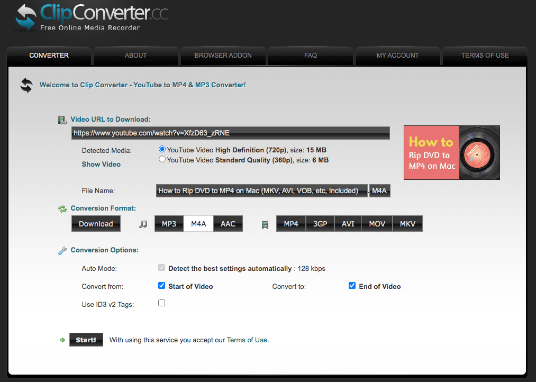536x382 pixels.
Task: Click the film reel icon before video formats
Action: click(x=265, y=223)
